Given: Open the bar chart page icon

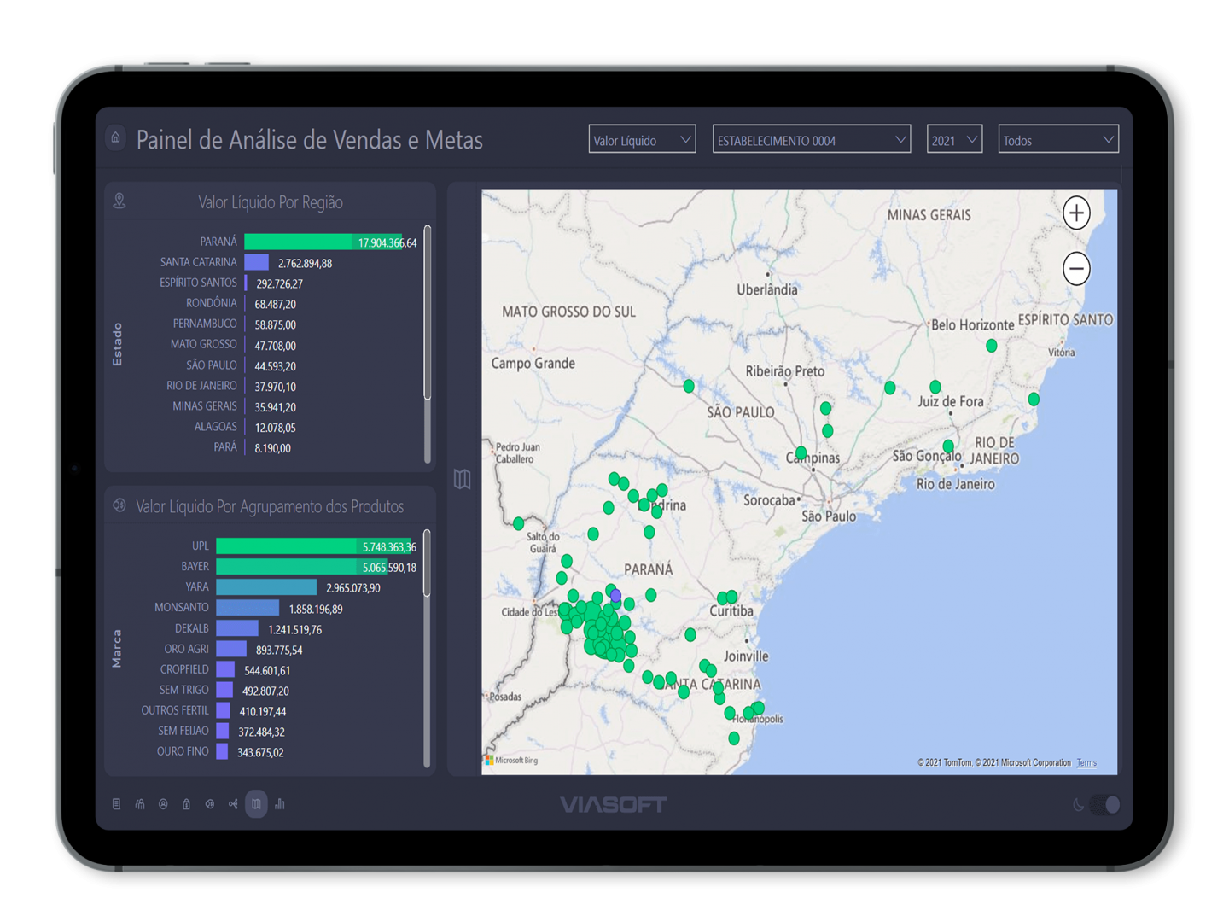Looking at the screenshot, I should pos(280,804).
